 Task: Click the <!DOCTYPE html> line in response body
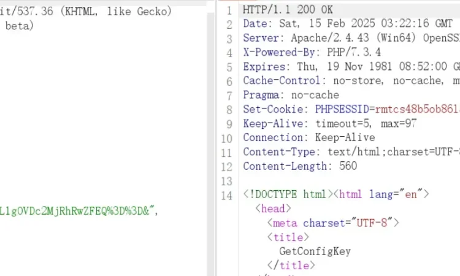336,194
